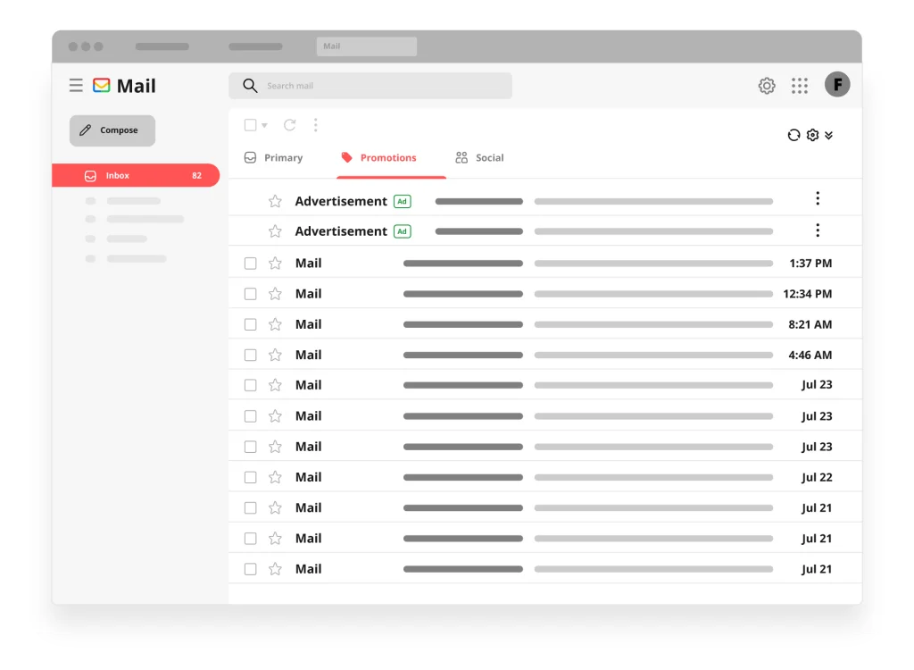This screenshot has width=914, height=670.
Task: Click the settings gear in the header
Action: tap(767, 86)
